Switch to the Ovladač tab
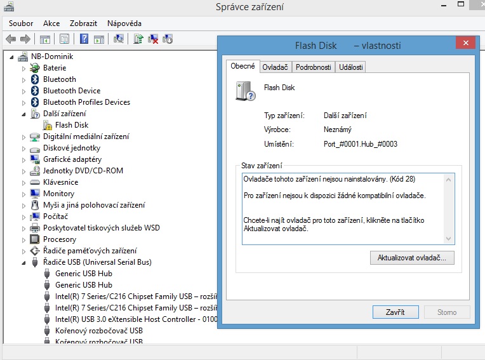This screenshot has height=360, width=485. 276,67
